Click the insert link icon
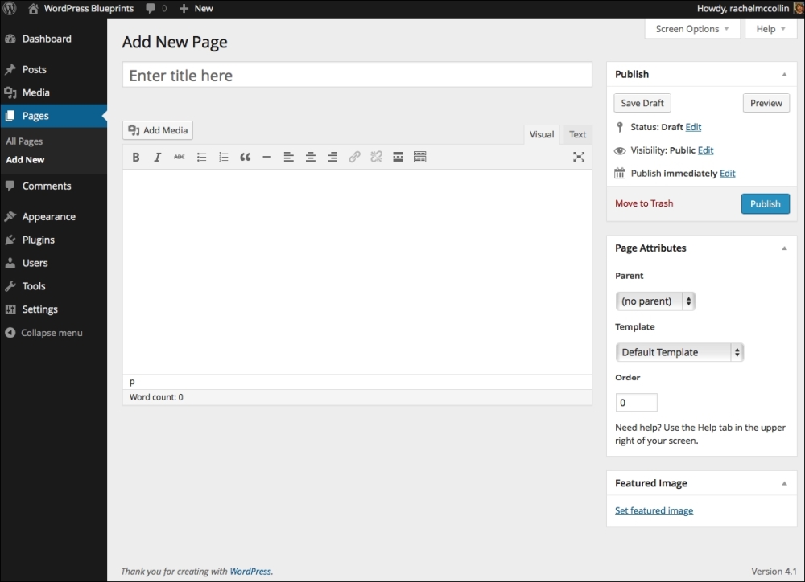805x582 pixels. 354,157
